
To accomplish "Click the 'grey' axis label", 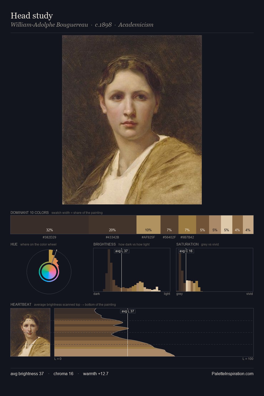I will tap(180, 294).
